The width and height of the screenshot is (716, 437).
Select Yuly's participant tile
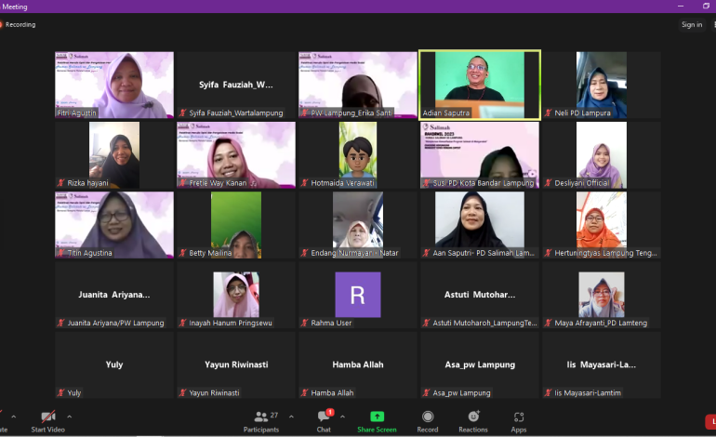point(114,364)
